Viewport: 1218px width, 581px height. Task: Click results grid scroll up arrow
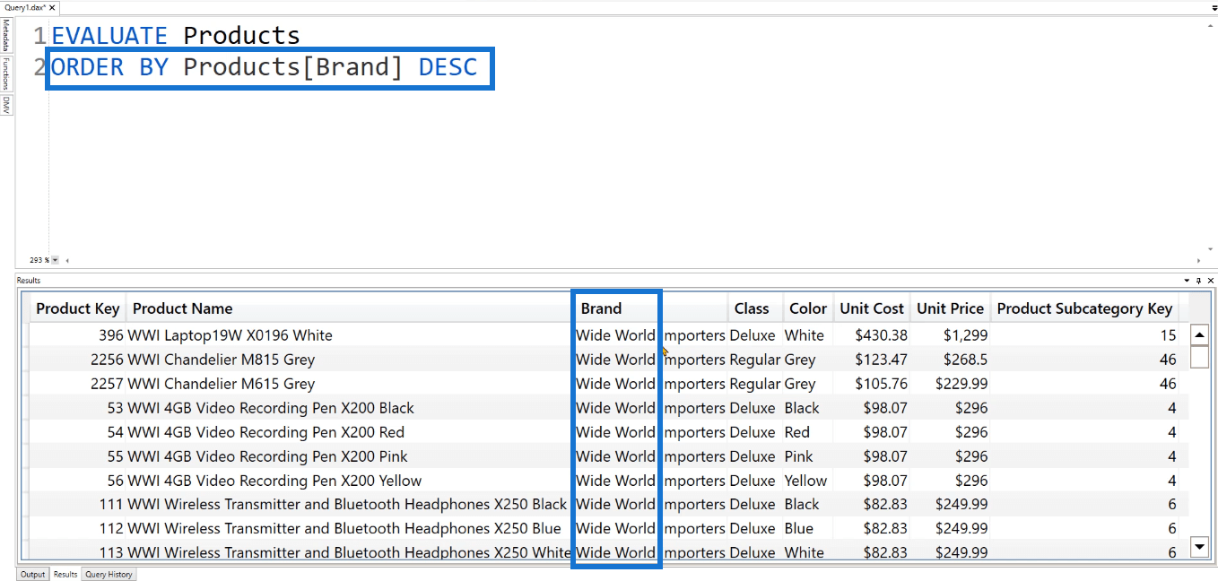click(1199, 335)
